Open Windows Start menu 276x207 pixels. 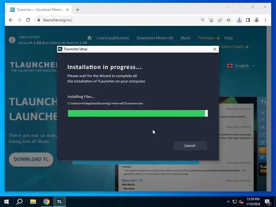(x=6, y=202)
